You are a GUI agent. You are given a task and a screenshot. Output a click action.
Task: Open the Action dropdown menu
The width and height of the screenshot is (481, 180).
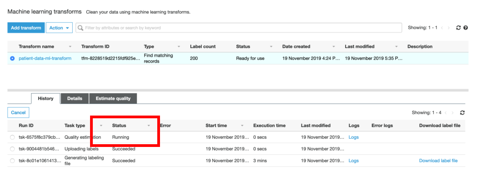tap(59, 28)
